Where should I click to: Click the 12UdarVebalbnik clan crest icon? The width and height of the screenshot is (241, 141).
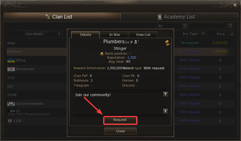coord(11,104)
